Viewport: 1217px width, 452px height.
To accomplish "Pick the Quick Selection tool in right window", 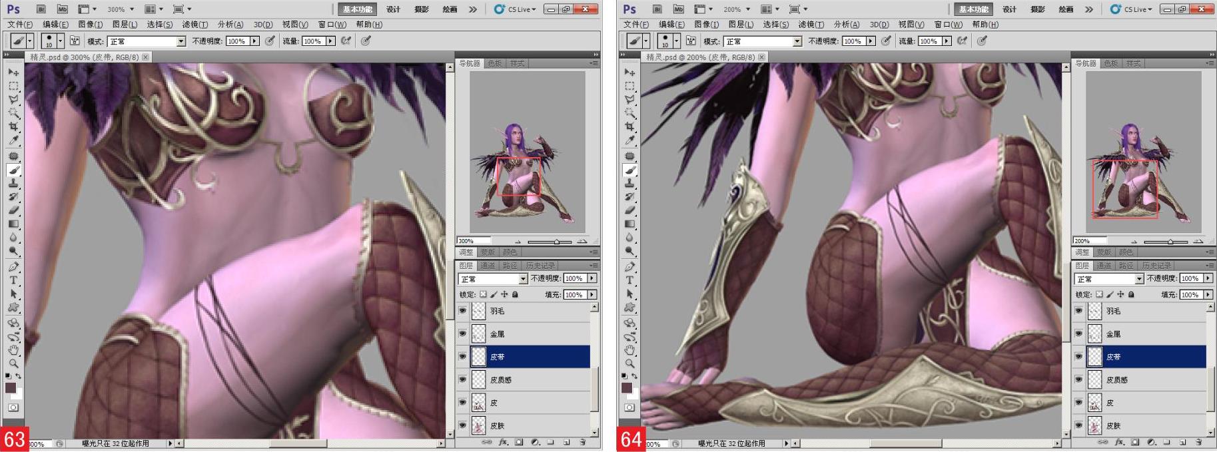I will coord(629,113).
